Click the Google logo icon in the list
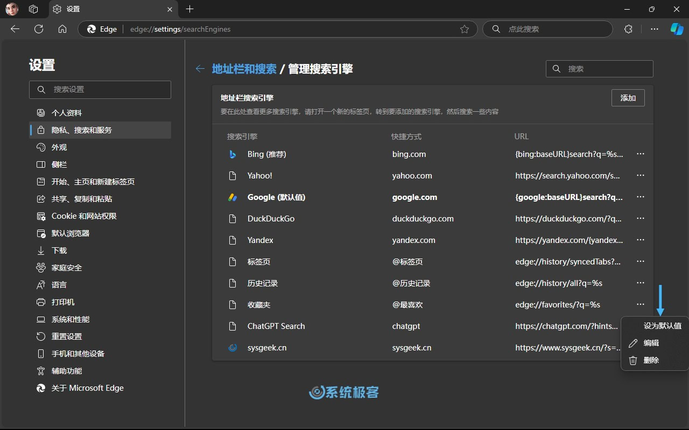 233,197
